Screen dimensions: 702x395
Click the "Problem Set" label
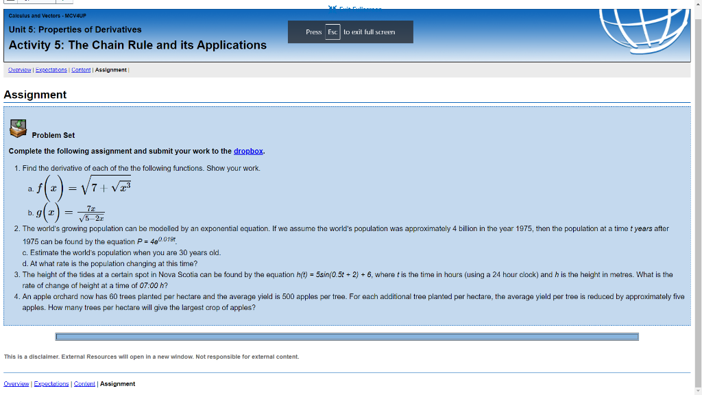coord(53,135)
